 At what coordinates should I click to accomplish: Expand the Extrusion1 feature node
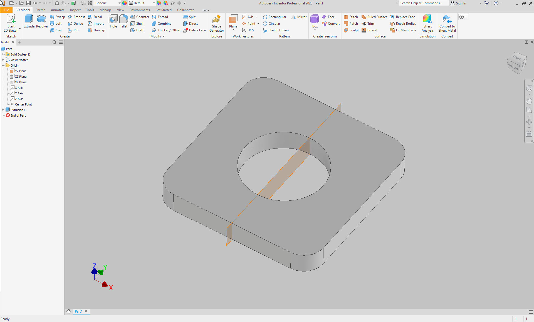point(3,110)
